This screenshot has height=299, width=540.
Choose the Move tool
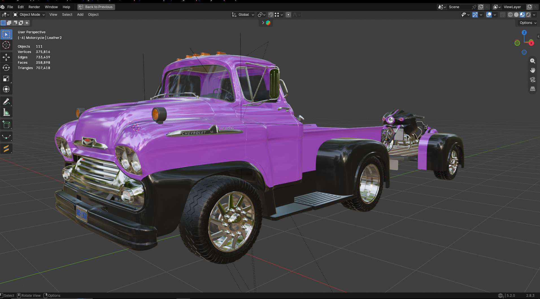6,57
